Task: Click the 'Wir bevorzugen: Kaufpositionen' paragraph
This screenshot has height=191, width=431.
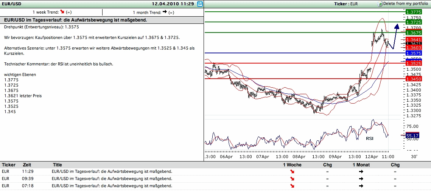Action: pos(92,37)
